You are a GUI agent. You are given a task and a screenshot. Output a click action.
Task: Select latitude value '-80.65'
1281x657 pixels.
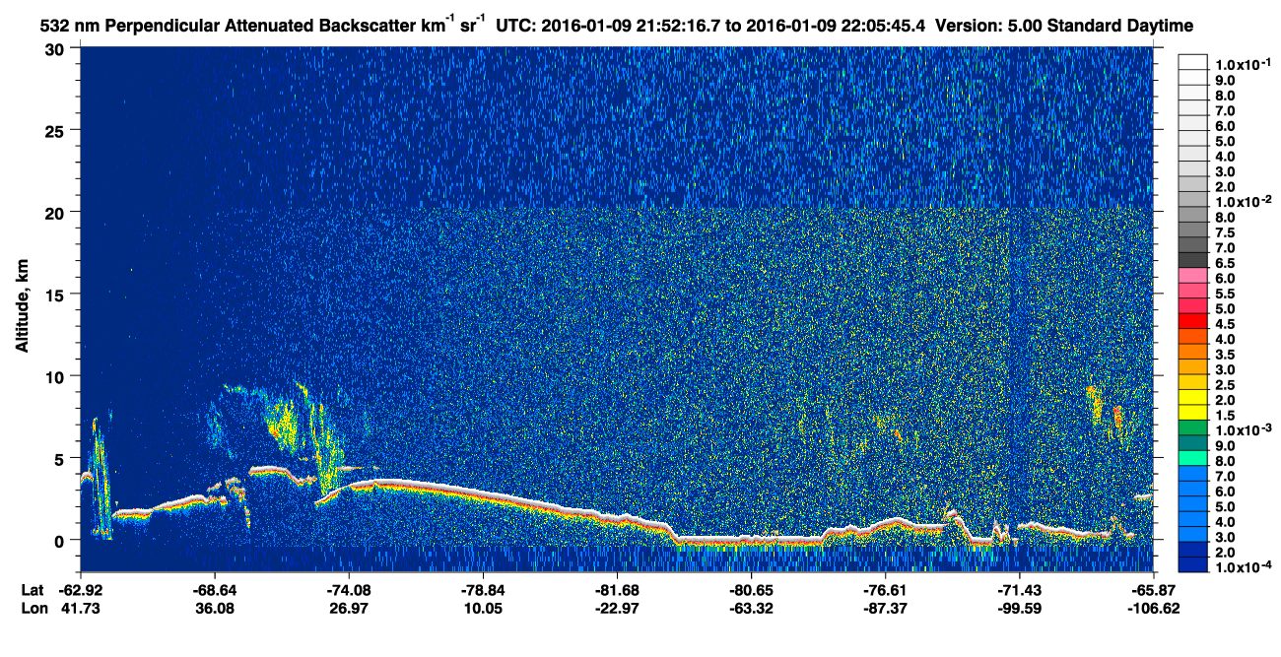(x=751, y=590)
